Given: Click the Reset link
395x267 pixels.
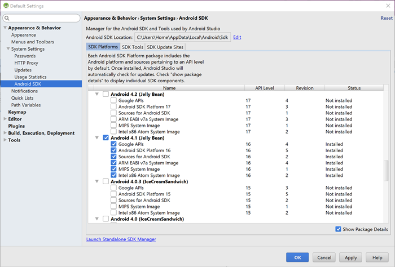Looking at the screenshot, I should (x=387, y=18).
